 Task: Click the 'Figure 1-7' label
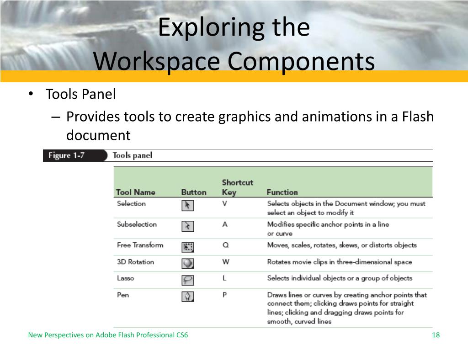[x=66, y=155]
